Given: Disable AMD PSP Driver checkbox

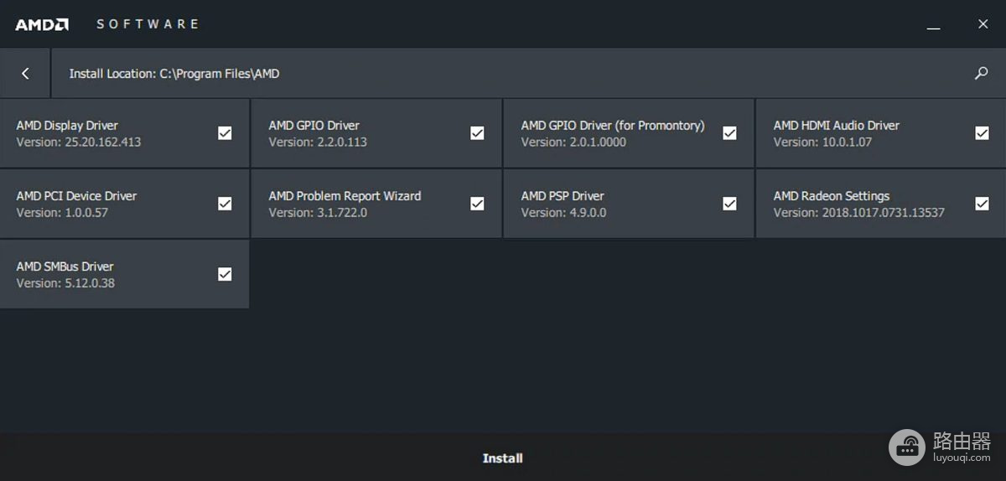Looking at the screenshot, I should pos(729,203).
